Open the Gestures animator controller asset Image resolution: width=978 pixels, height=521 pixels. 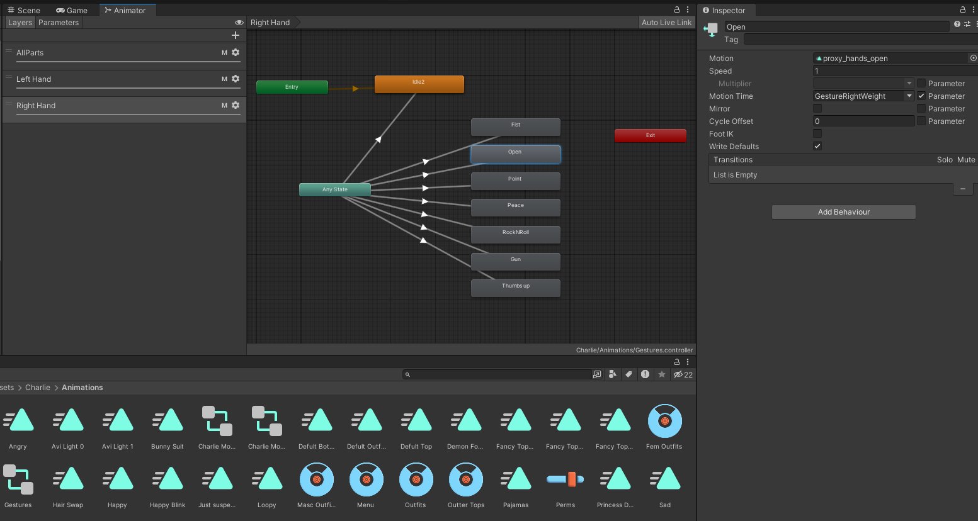(18, 481)
